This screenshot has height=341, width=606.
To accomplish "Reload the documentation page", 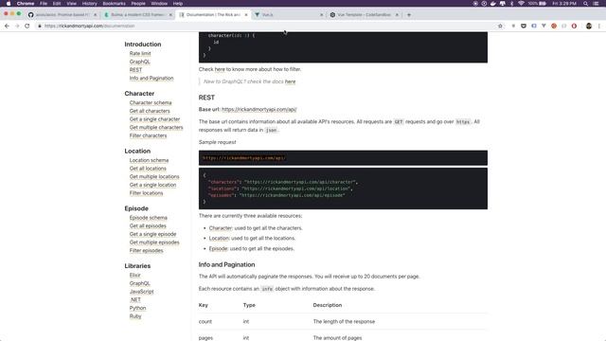I will pyautogui.click(x=27, y=26).
